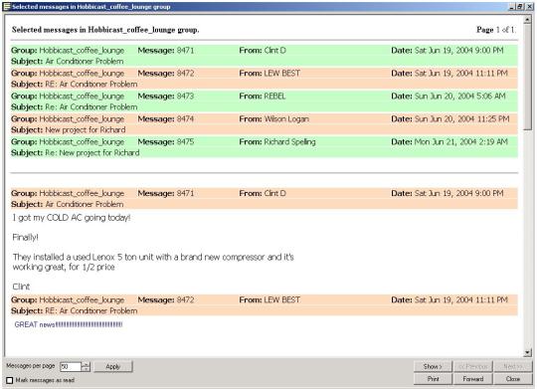Screen dimensions: 537x389
Task: Click the Previous button
Action: point(473,366)
